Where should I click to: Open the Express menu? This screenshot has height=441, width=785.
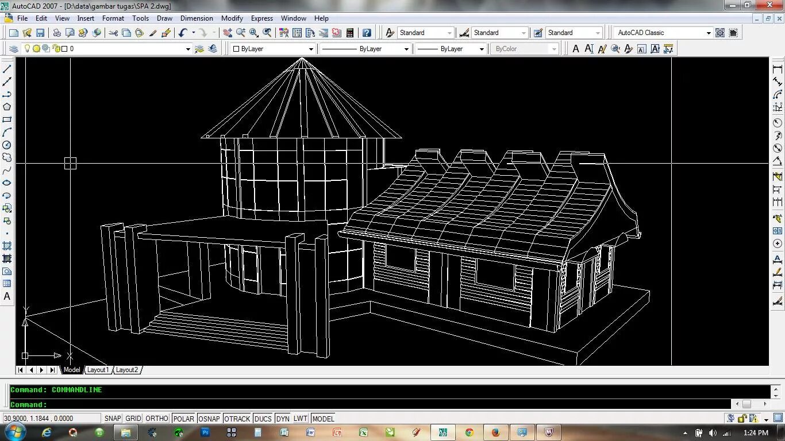coord(261,18)
